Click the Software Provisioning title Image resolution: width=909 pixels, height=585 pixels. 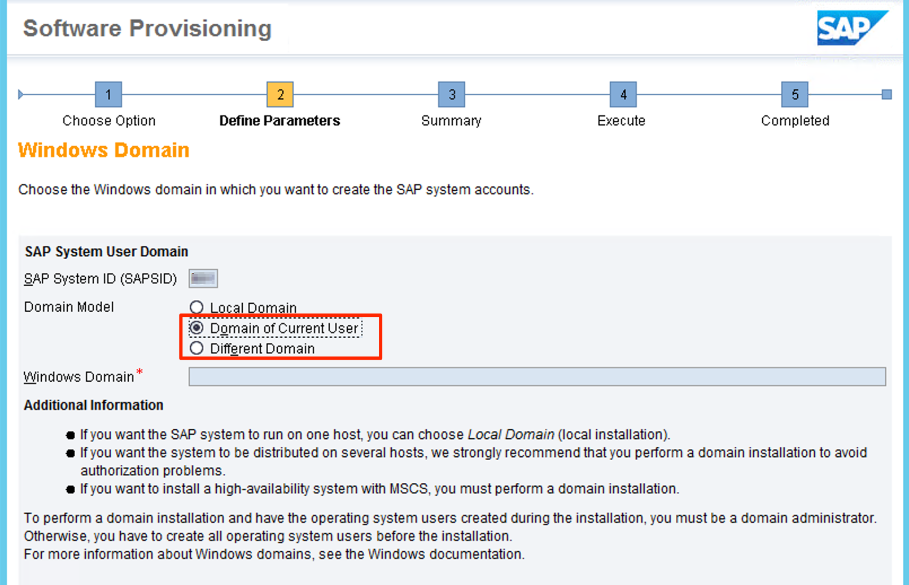pos(147,28)
